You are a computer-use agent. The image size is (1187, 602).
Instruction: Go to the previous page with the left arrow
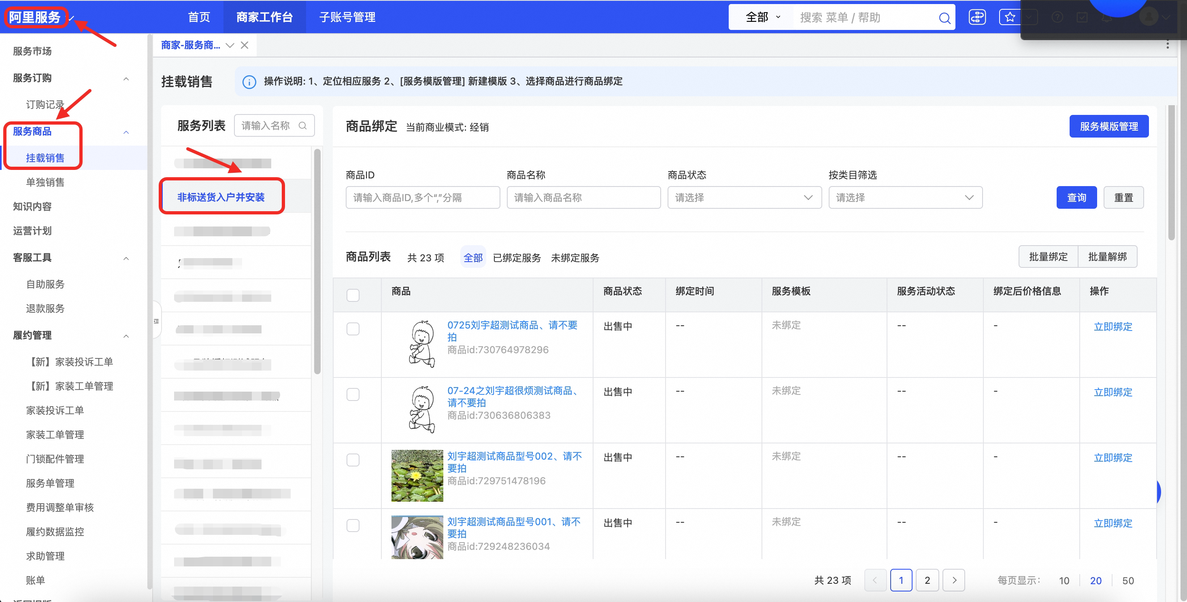(x=875, y=580)
